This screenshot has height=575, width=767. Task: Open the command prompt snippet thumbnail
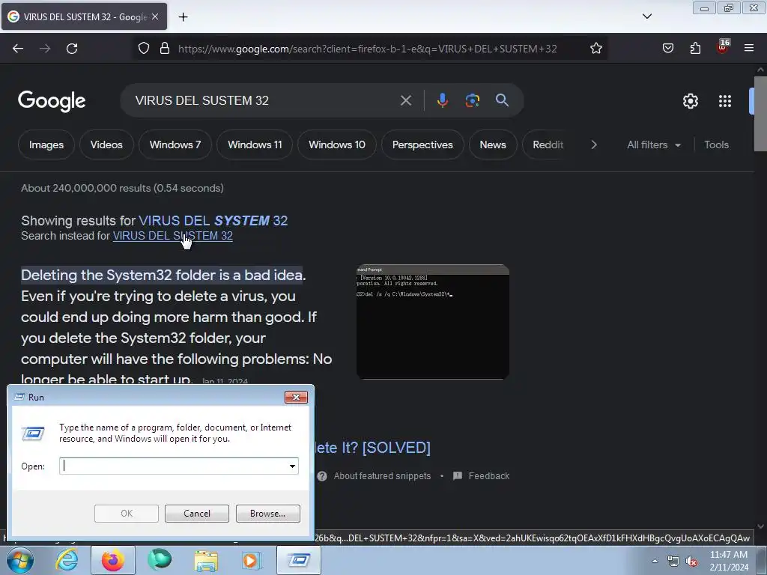433,322
